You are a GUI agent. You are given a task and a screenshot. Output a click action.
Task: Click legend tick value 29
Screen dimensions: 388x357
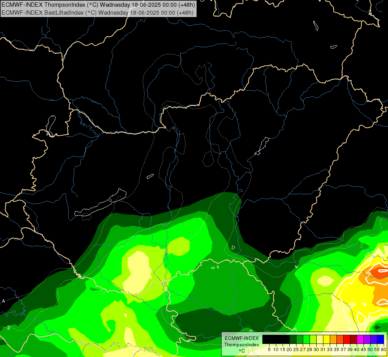310,349
